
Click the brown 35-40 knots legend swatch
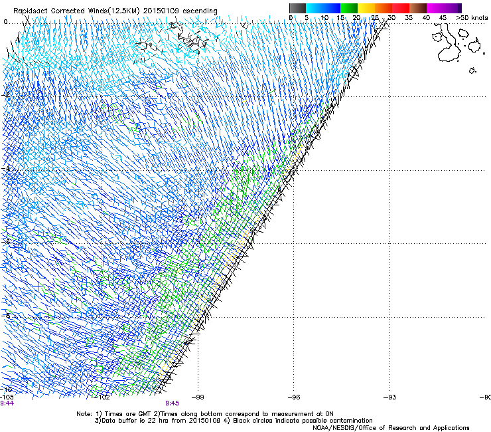point(418,8)
